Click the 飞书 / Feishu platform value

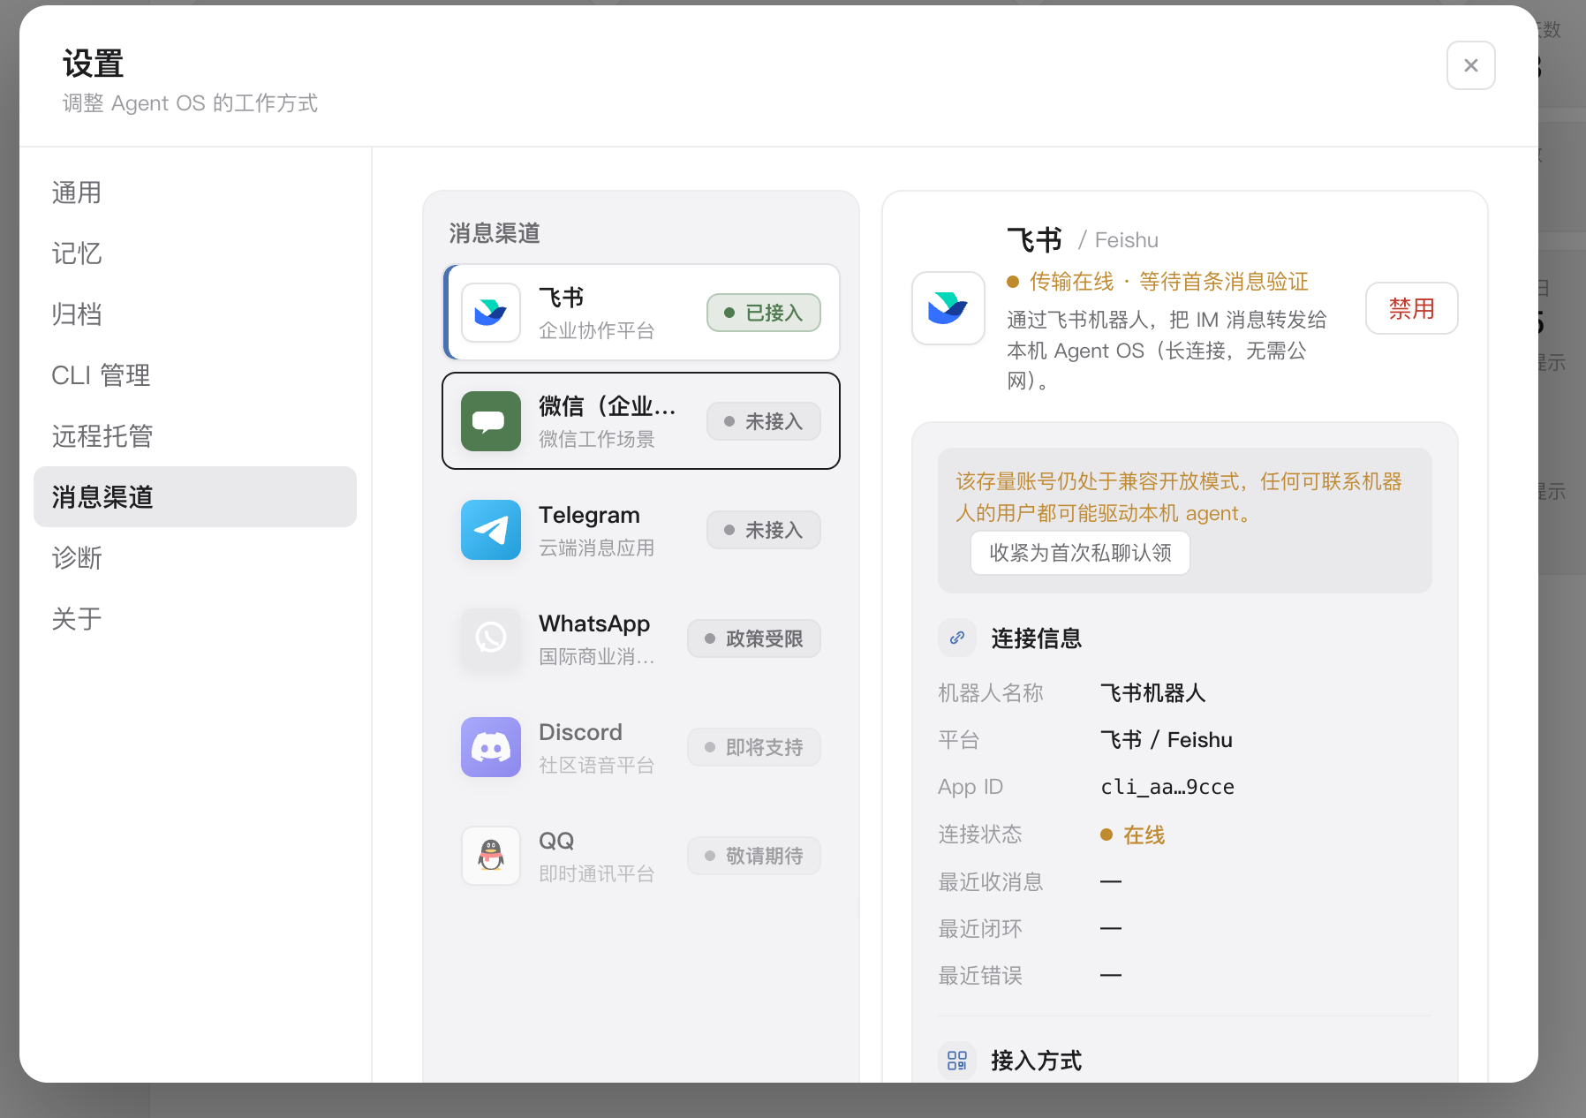click(1167, 740)
